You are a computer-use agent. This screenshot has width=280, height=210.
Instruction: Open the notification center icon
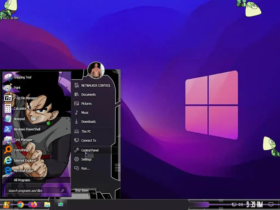pos(271,205)
